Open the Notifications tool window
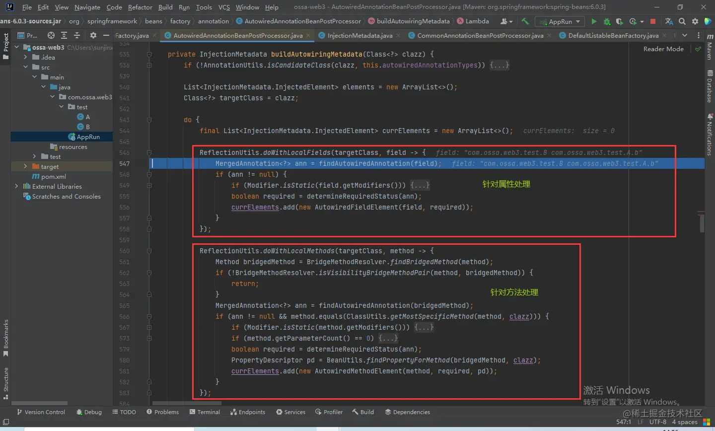The image size is (715, 431). click(x=710, y=135)
